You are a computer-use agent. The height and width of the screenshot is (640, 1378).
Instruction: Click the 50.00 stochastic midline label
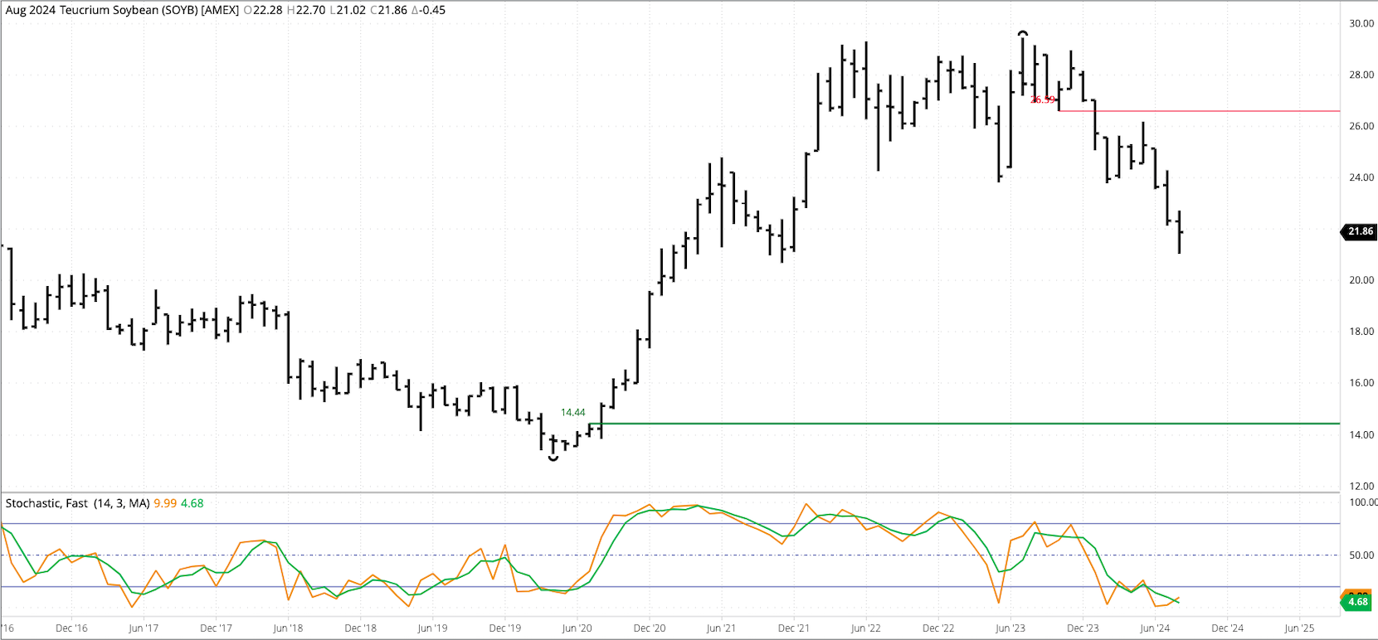click(x=1361, y=555)
